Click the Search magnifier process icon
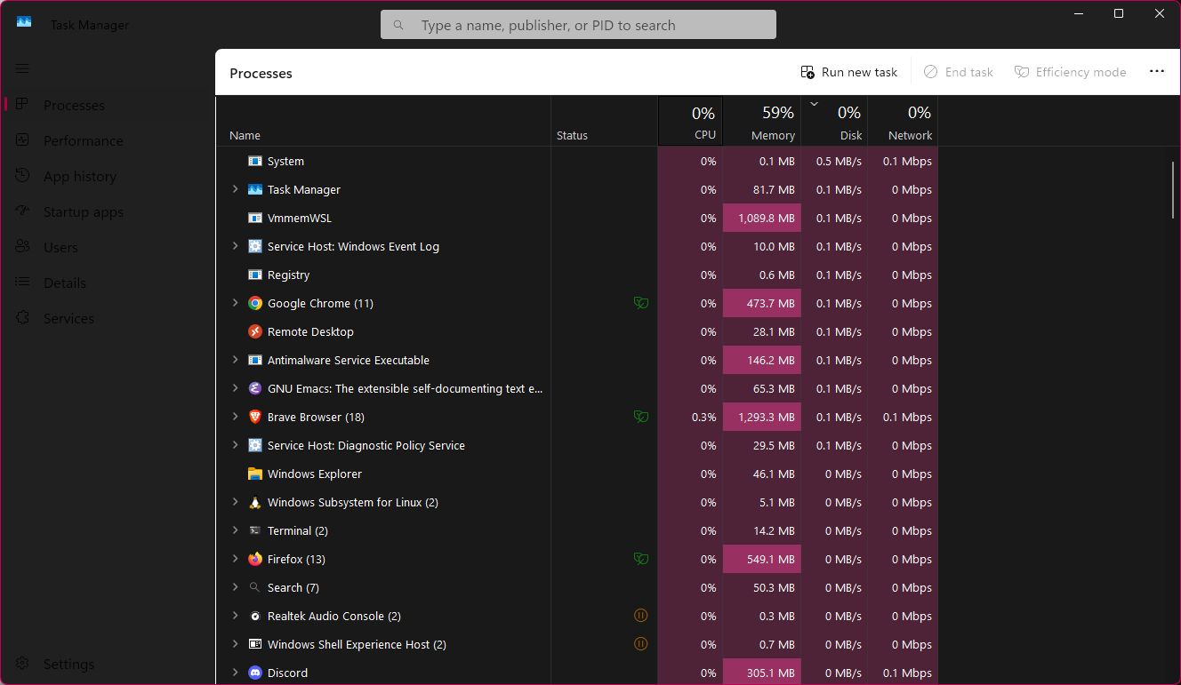1181x685 pixels. click(255, 587)
